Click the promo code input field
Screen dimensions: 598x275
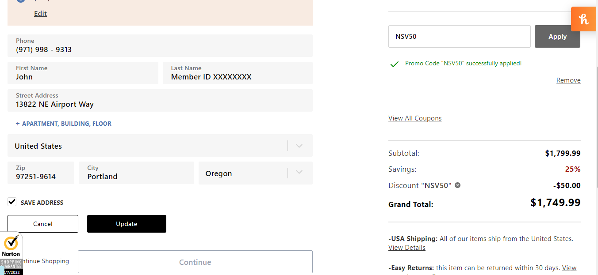point(459,37)
